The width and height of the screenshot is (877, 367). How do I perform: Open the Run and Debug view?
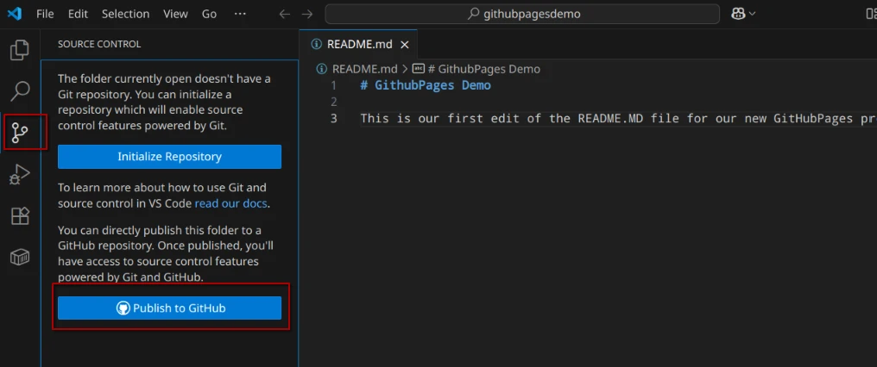19,174
